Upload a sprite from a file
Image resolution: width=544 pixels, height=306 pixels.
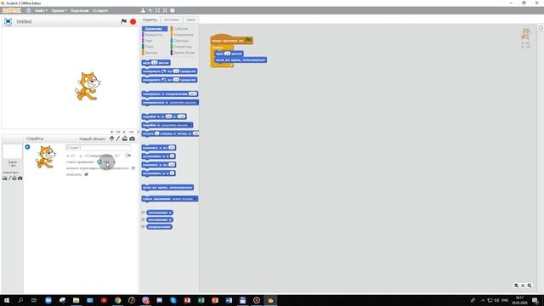click(x=125, y=139)
